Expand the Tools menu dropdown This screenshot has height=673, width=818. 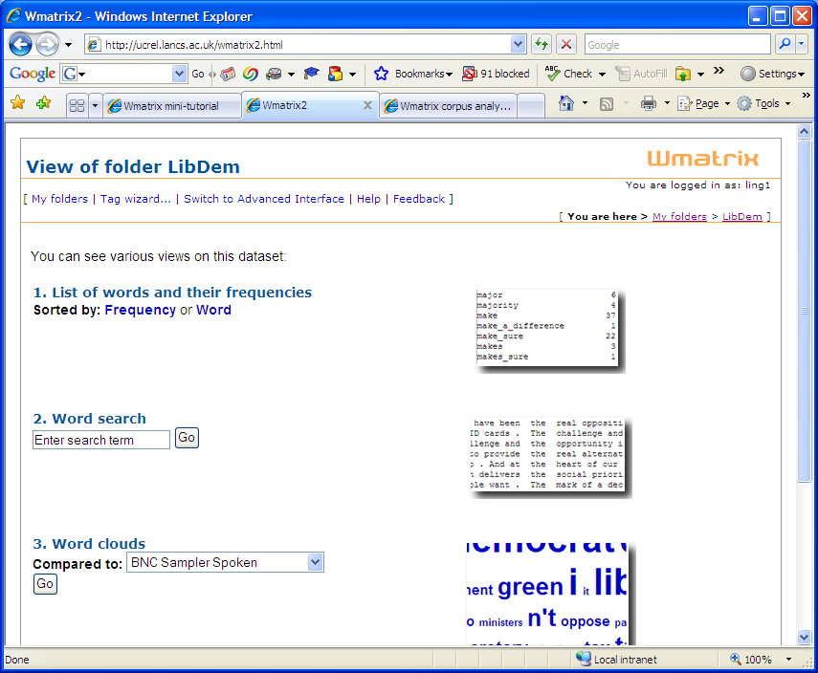pos(787,103)
